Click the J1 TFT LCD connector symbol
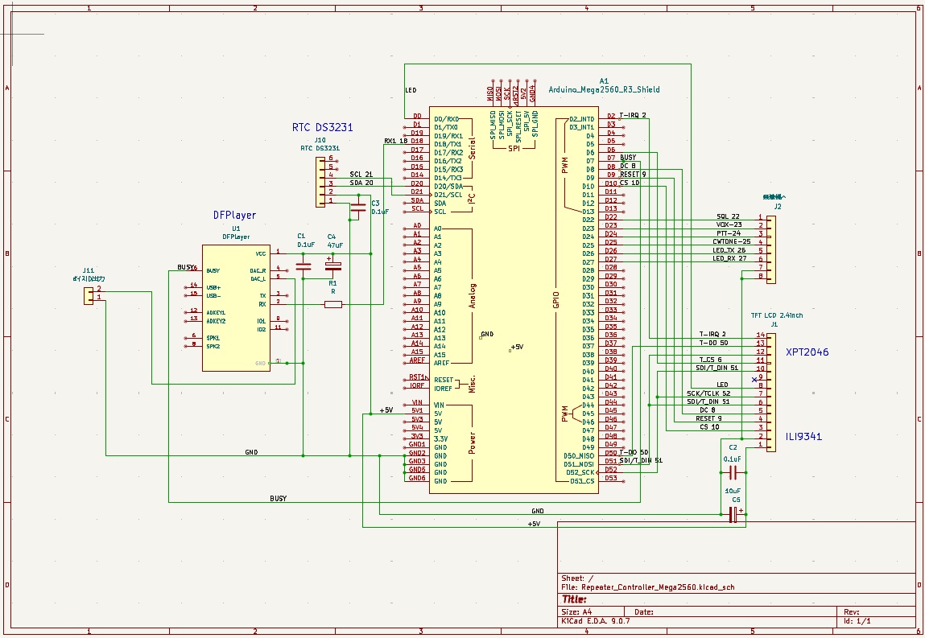 [771, 390]
